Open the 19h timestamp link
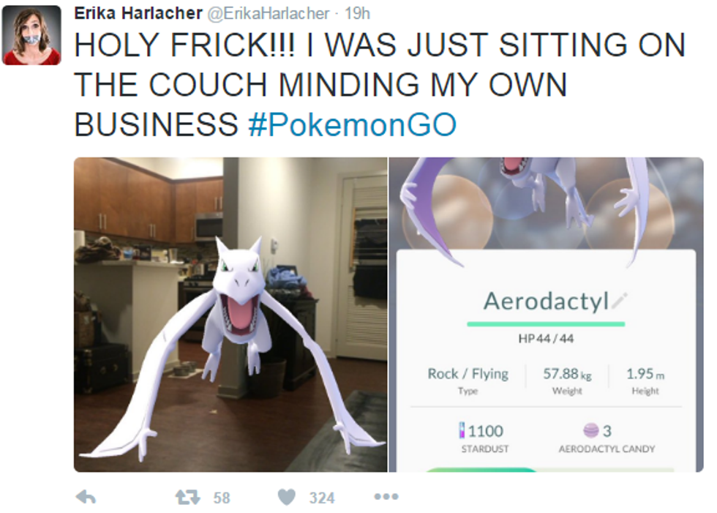 (357, 14)
